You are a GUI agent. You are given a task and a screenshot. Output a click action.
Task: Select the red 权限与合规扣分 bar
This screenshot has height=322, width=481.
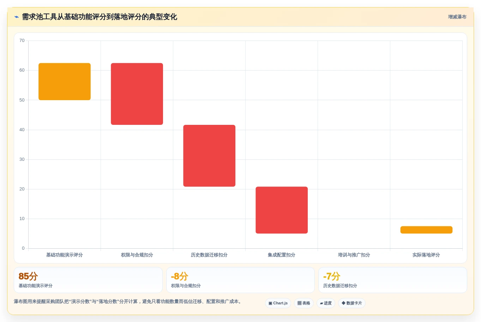[137, 94]
